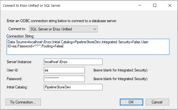Click inside the Connection String text area
Screen dimensions: 178x110
tap(88, 47)
